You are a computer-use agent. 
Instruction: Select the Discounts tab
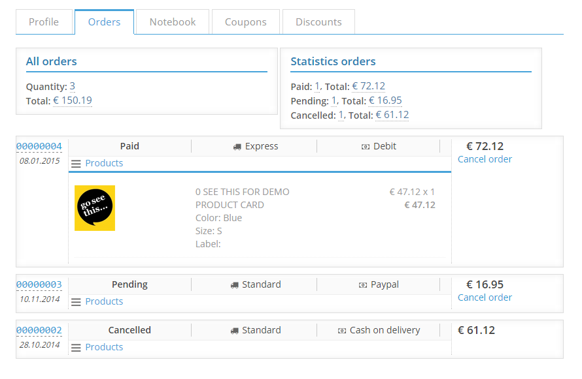click(318, 22)
